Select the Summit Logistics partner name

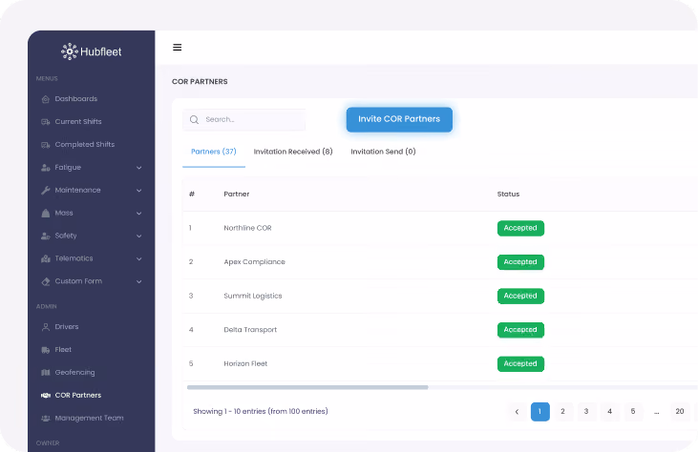tap(253, 296)
